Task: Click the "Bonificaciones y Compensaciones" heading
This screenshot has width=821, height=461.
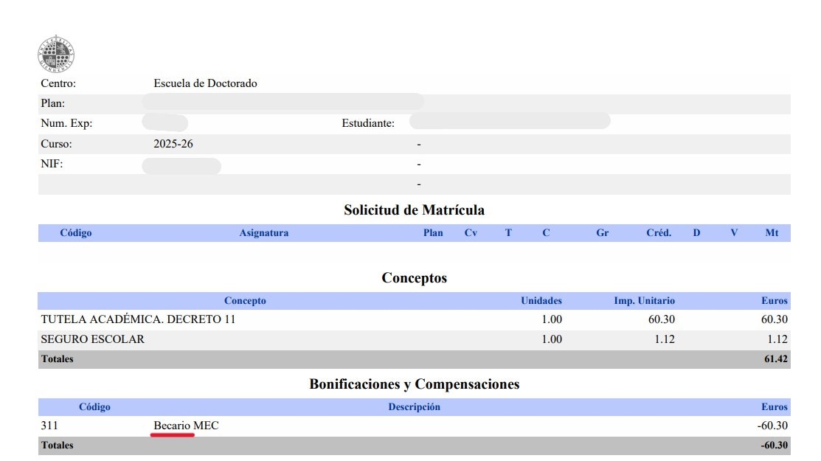Action: click(414, 384)
